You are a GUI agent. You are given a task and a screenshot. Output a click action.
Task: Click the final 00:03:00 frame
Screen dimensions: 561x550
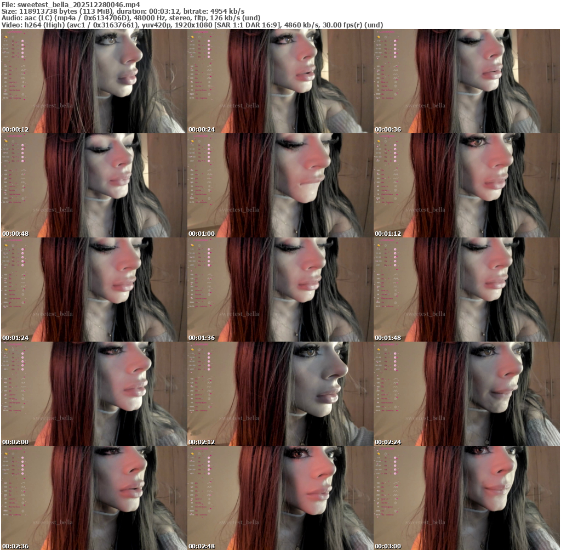[x=466, y=498]
